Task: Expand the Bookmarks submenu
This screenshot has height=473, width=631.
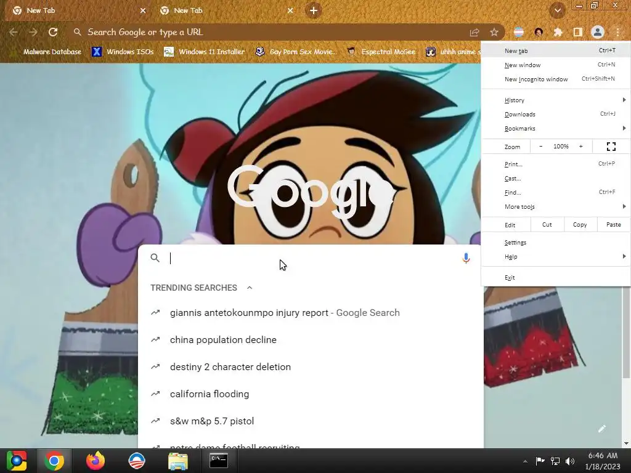Action: coord(556,128)
